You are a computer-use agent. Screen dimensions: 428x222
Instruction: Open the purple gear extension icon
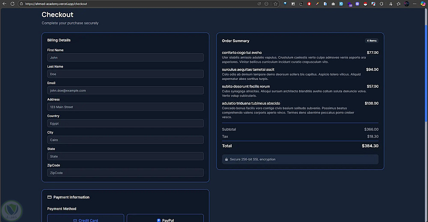click(357, 4)
